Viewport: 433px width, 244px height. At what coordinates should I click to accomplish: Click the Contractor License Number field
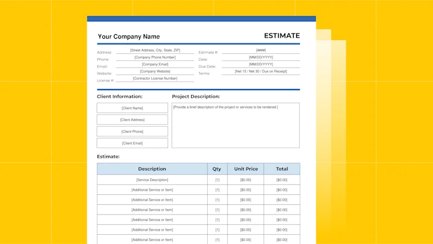point(155,79)
